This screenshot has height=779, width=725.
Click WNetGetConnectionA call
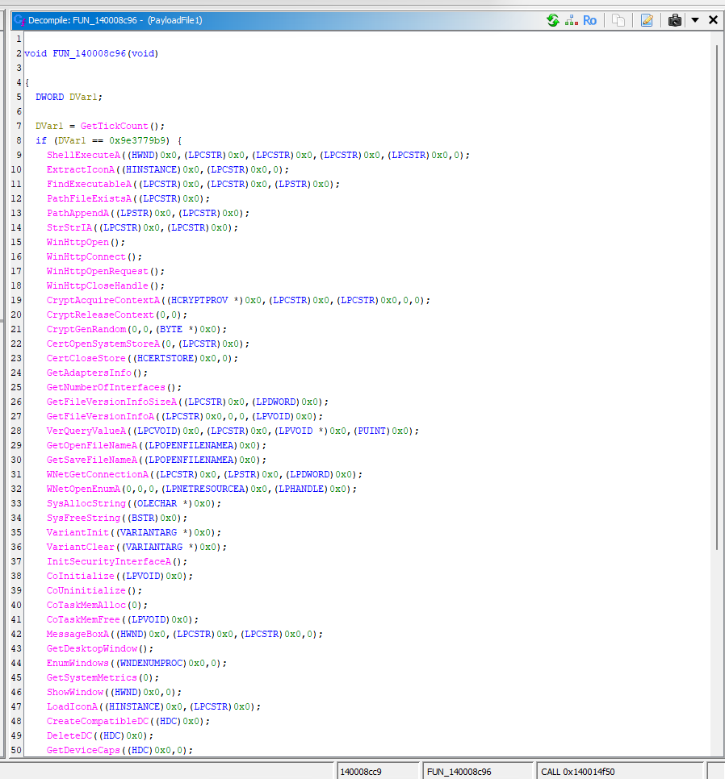[x=98, y=474]
